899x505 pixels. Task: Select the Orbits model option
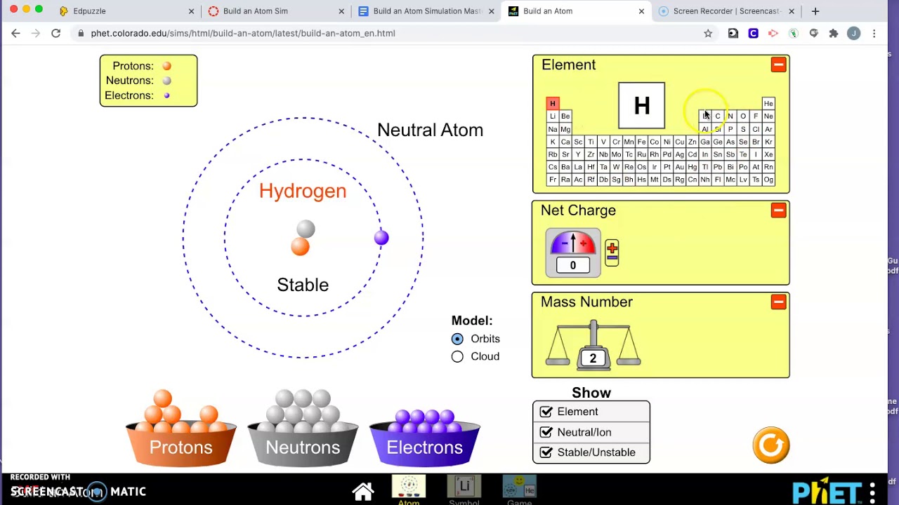(457, 339)
